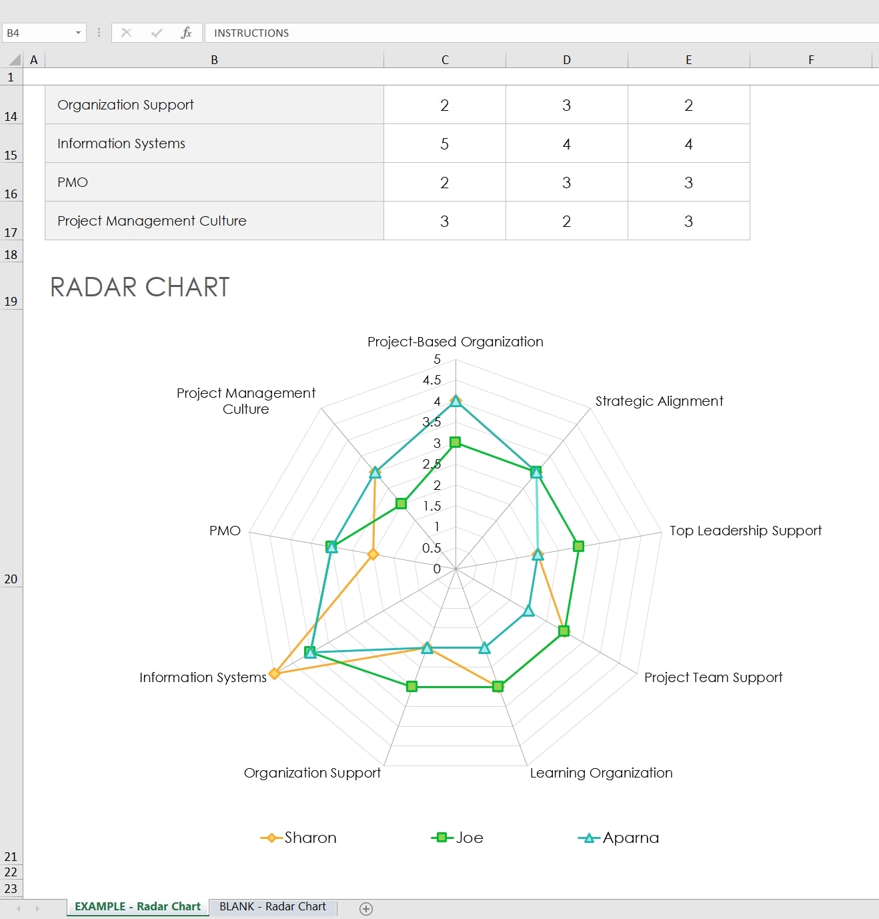Click inside the formula bar showing INSTRUCTIONS
879x919 pixels.
(x=333, y=32)
